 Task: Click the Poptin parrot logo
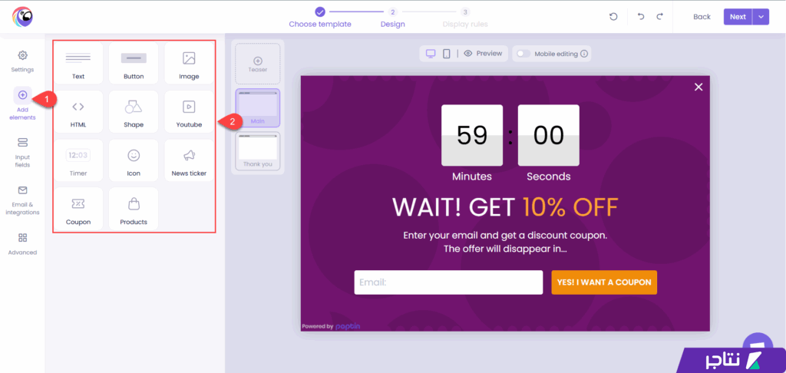click(22, 17)
